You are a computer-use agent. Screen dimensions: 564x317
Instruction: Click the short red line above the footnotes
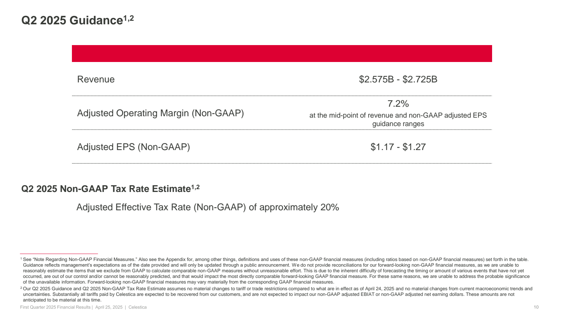(x=59, y=254)
